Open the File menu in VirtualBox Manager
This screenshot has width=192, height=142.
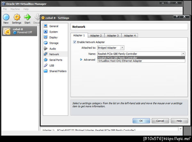click(x=5, y=9)
